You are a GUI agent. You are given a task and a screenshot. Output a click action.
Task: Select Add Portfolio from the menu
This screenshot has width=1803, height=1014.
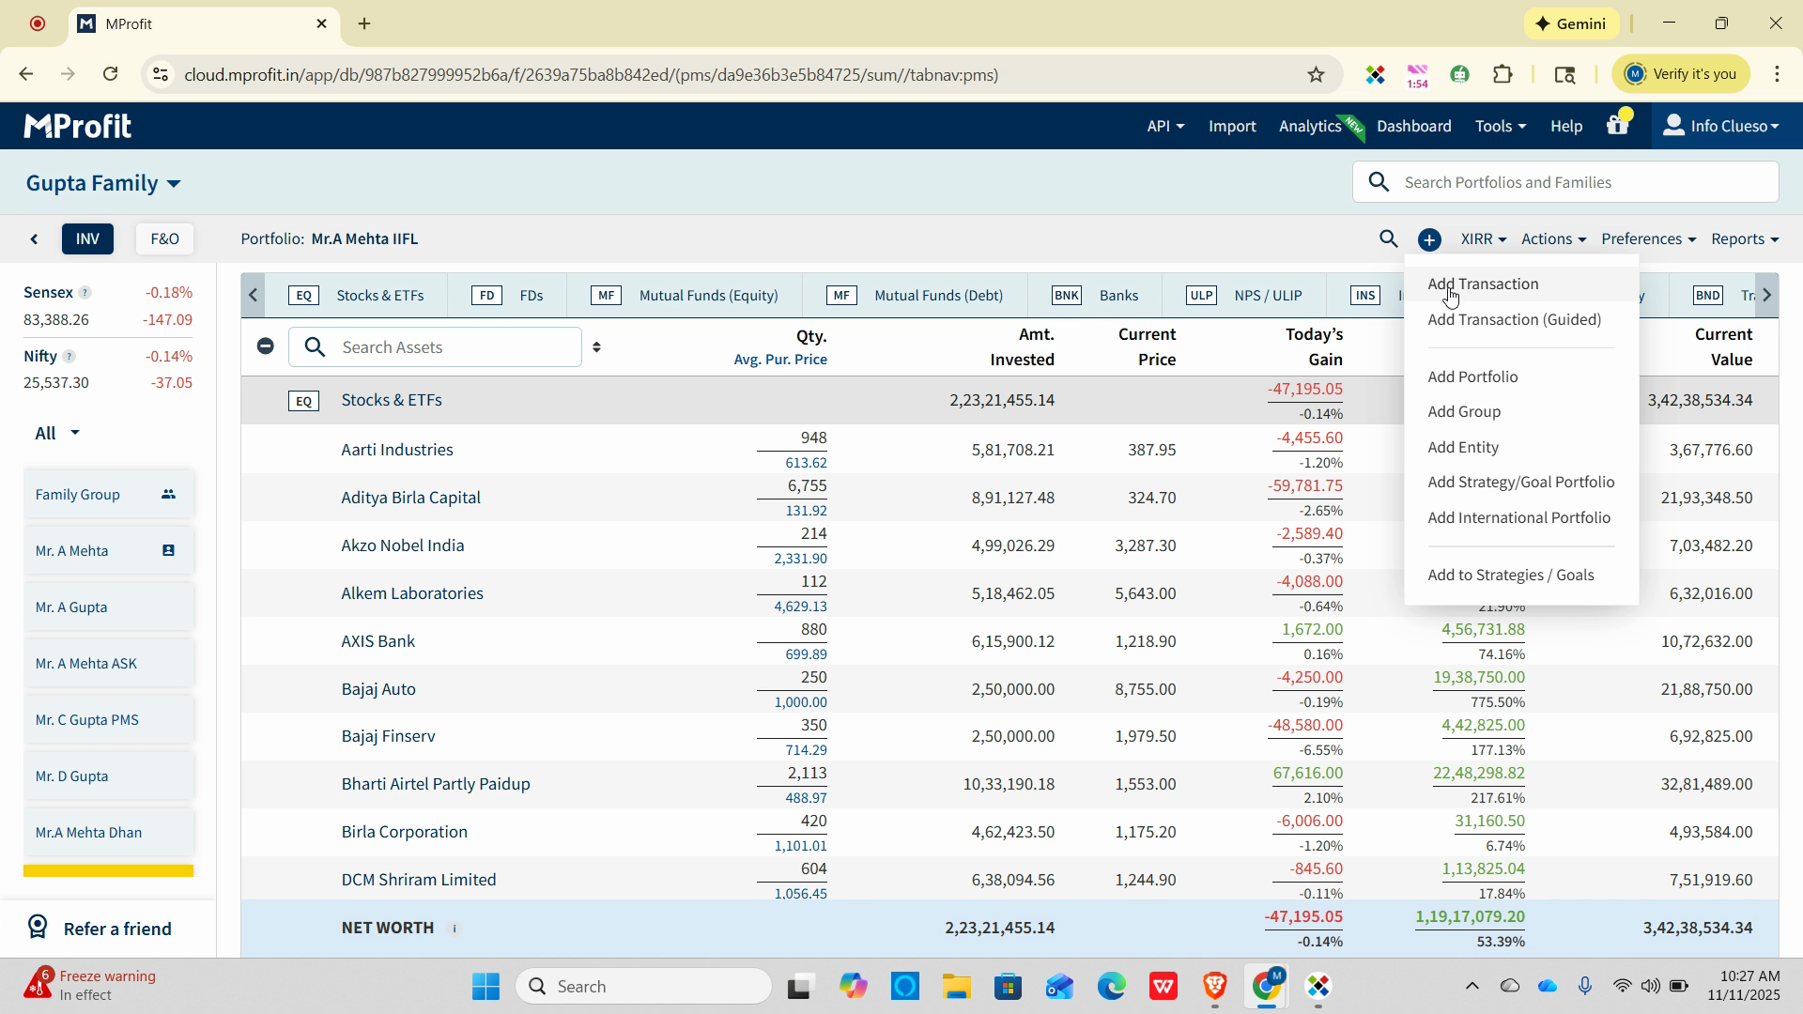pos(1472,376)
